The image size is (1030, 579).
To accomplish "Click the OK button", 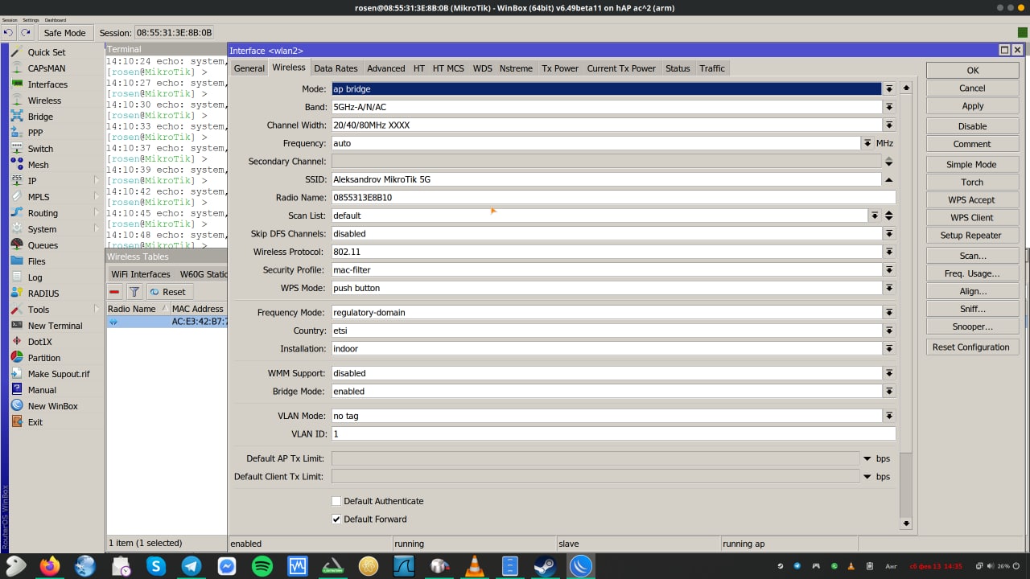I will (973, 71).
